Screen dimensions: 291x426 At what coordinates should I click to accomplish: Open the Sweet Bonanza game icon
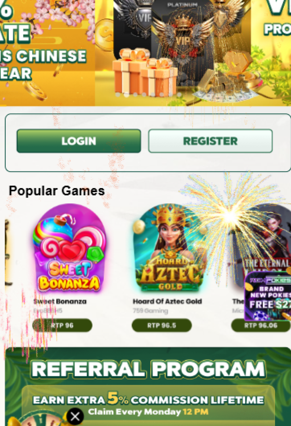point(69,248)
